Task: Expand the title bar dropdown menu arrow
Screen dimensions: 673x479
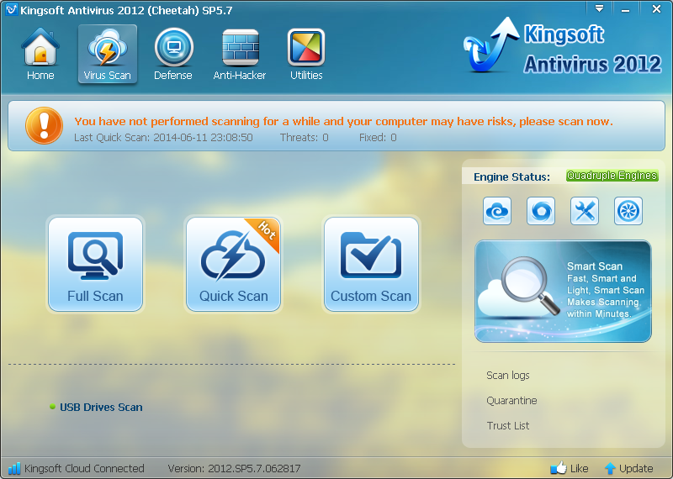Action: (x=600, y=8)
